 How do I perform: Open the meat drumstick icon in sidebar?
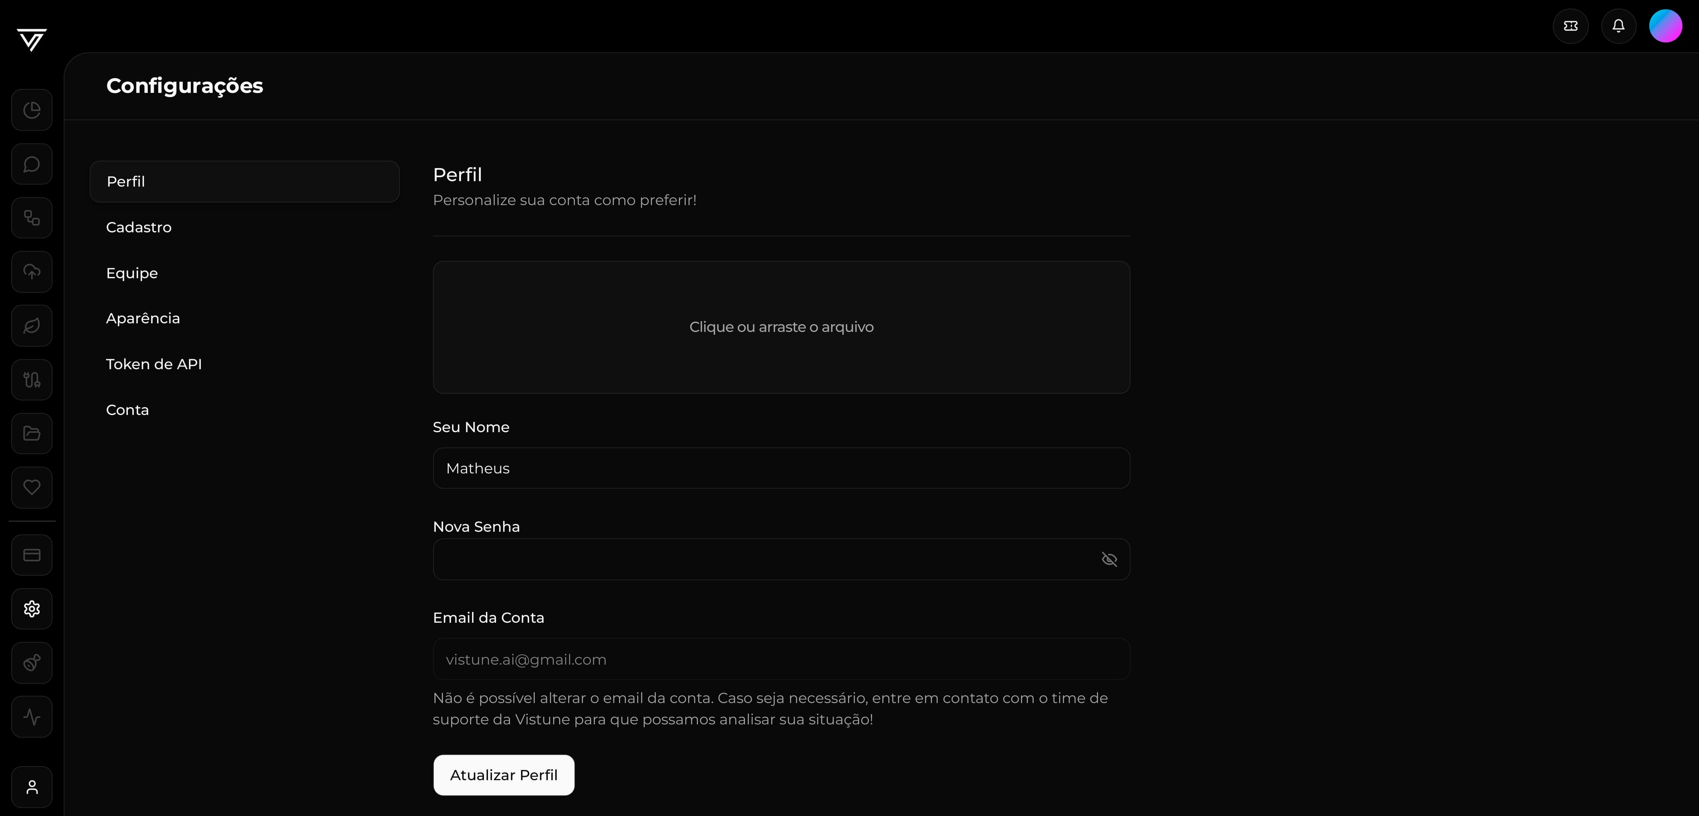coord(32,663)
